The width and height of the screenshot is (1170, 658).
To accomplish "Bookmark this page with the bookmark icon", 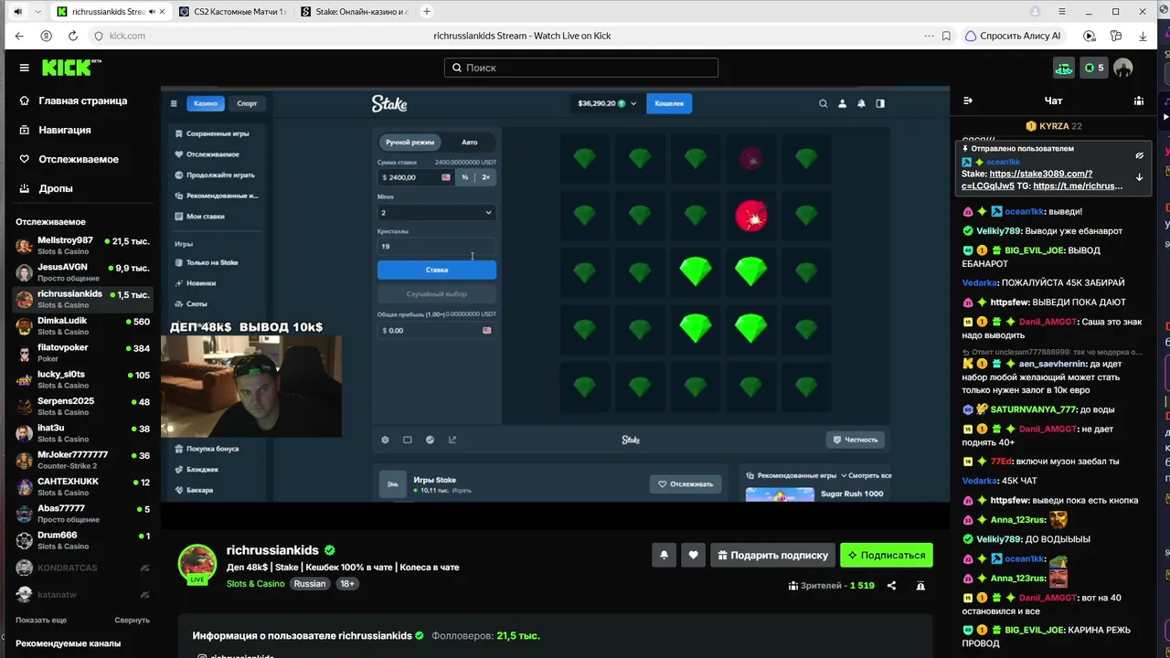I will pyautogui.click(x=946, y=36).
